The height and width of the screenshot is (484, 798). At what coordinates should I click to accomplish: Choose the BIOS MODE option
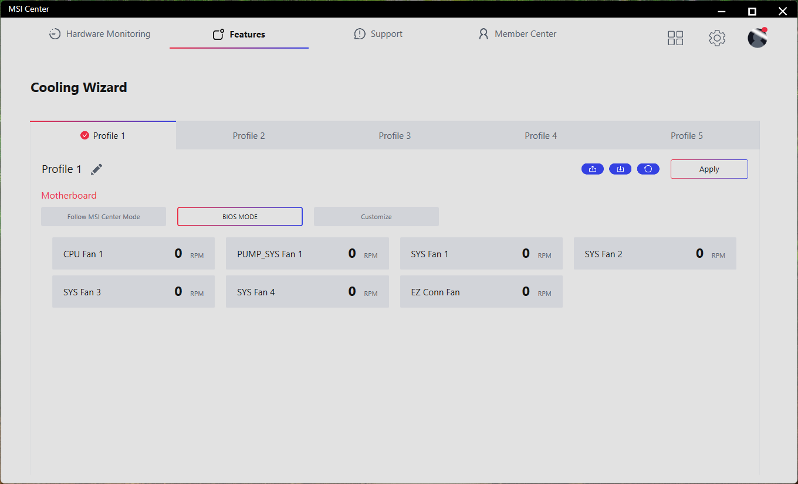240,217
